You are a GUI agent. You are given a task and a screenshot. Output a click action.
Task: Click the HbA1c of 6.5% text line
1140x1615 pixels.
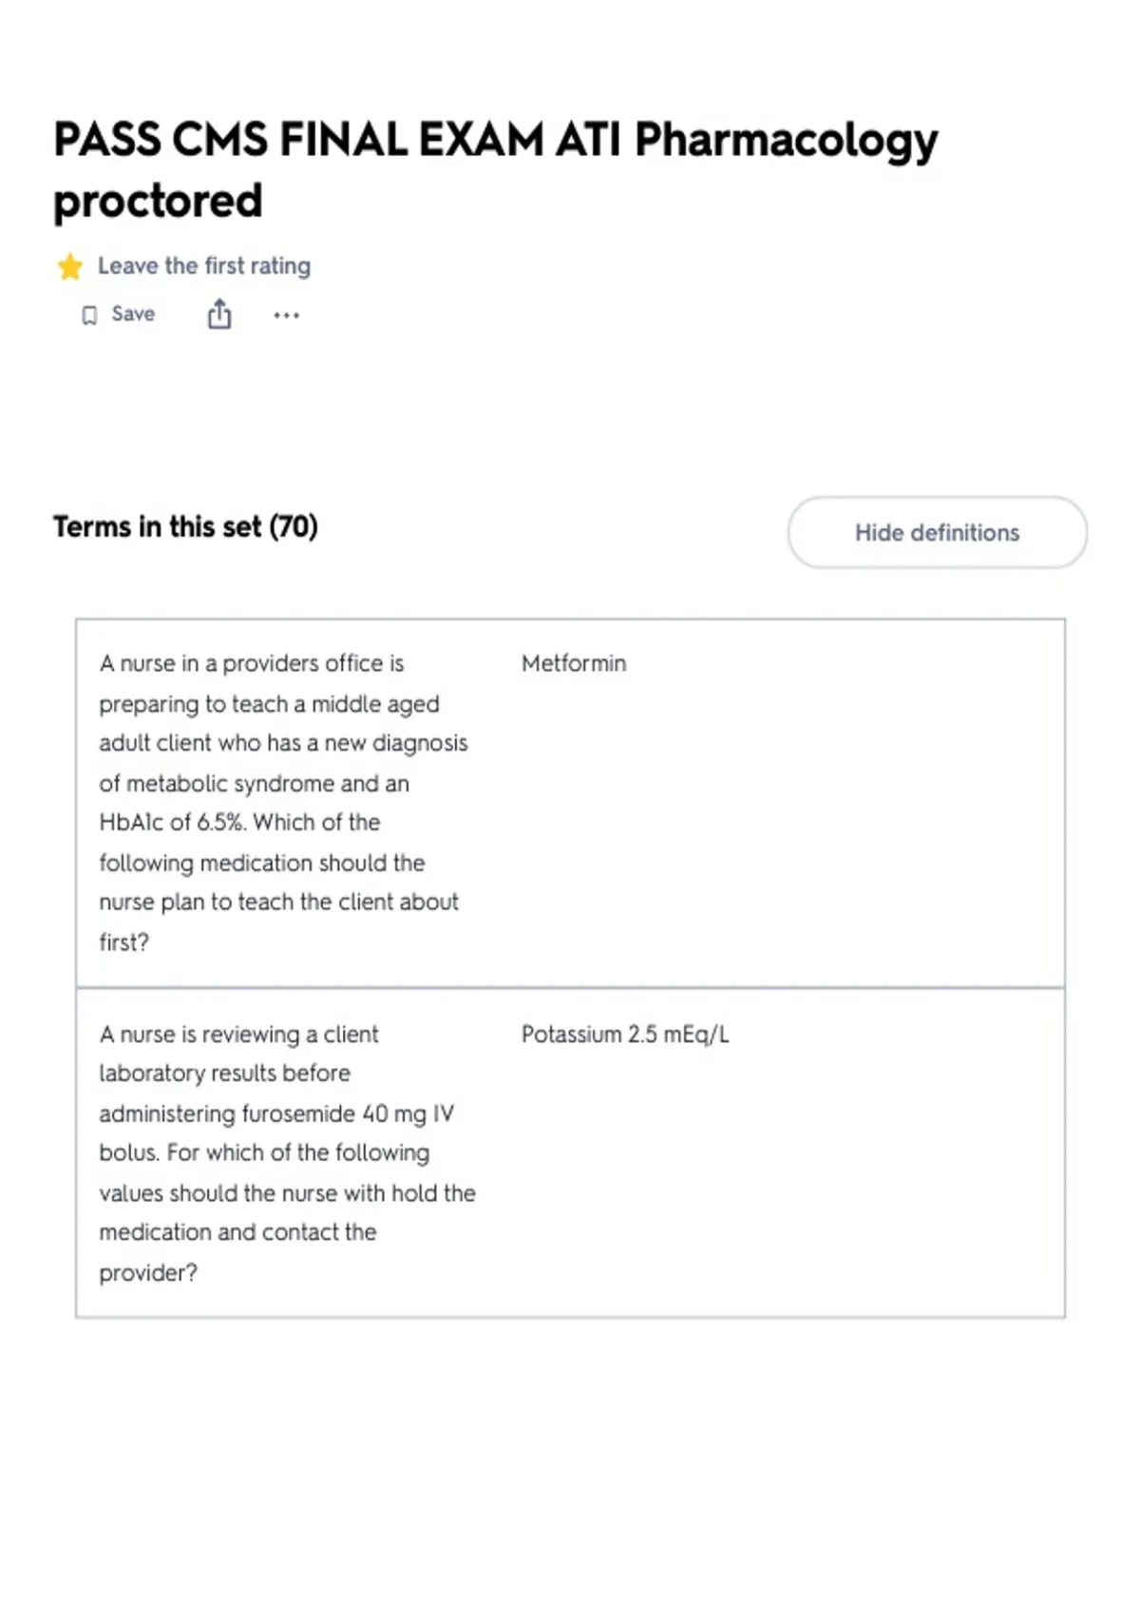click(x=239, y=822)
